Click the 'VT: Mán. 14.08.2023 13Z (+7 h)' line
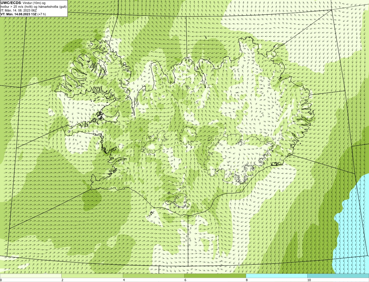This screenshot has height=282, width=369. [23, 14]
